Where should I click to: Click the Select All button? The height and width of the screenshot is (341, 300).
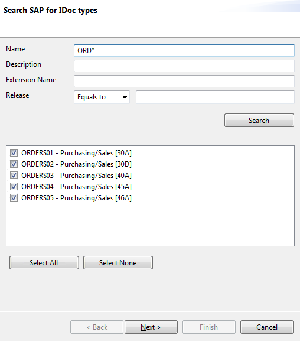44,263
